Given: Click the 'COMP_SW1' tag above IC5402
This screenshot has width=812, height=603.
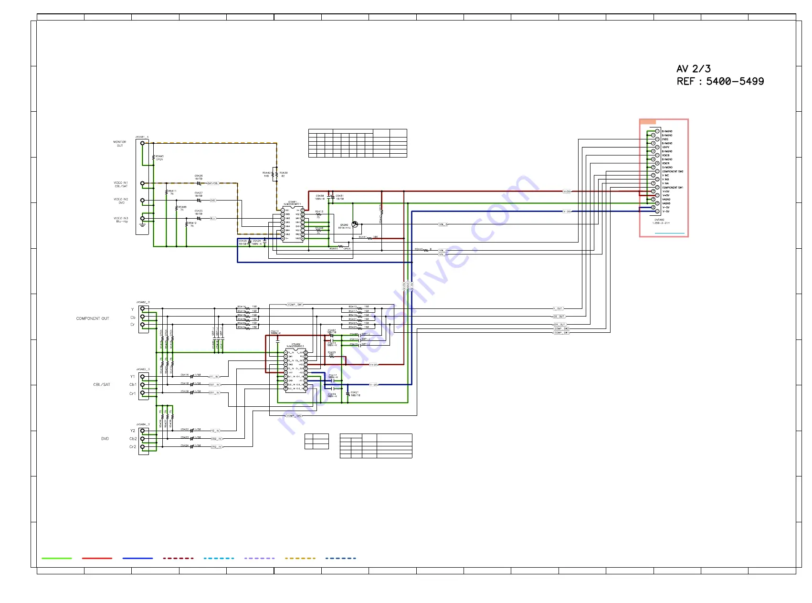Looking at the screenshot, I should click(x=295, y=305).
